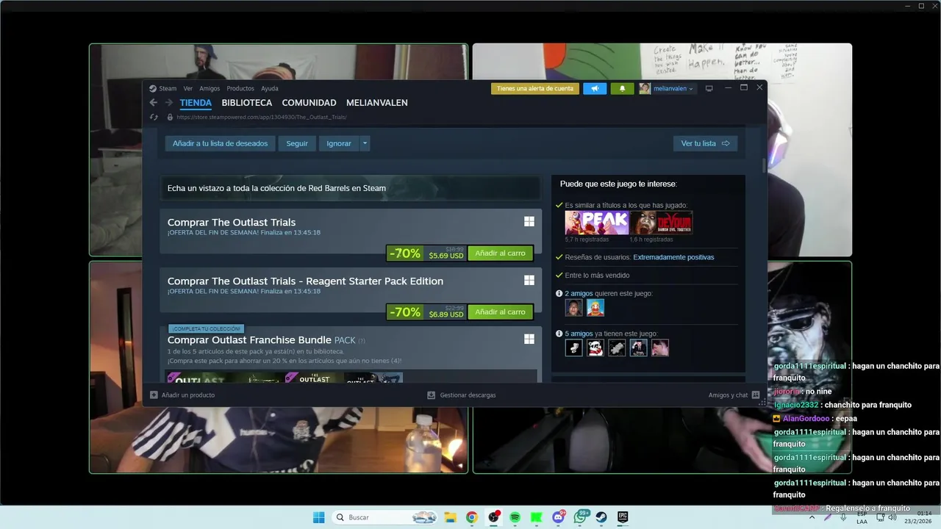This screenshot has width=941, height=529.
Task: Open the blue megaphone announcements button
Action: (x=595, y=88)
